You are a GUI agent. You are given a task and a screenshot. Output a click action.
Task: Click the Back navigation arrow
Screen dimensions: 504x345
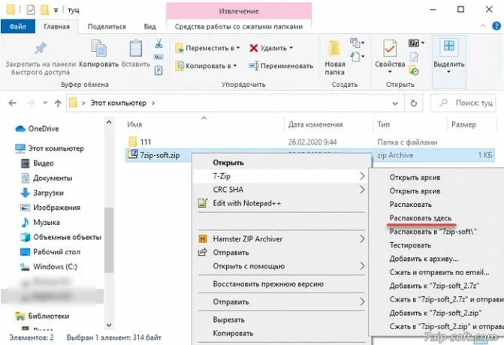tap(13, 103)
